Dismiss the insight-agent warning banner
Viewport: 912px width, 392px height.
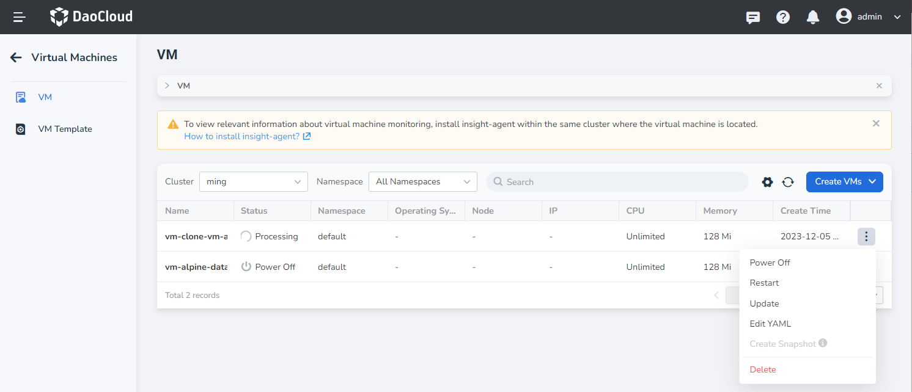click(876, 123)
